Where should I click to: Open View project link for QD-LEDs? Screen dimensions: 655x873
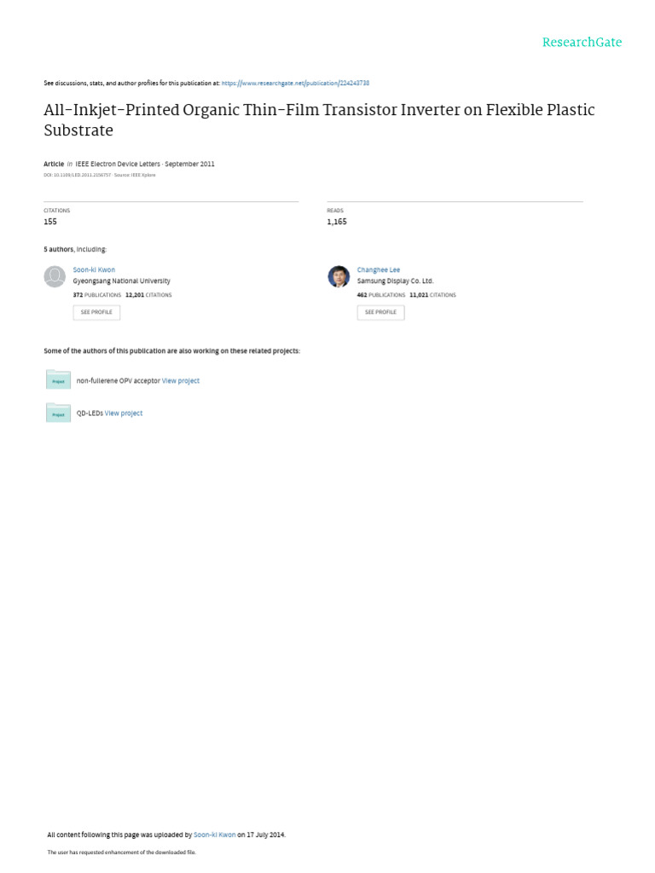click(x=124, y=413)
